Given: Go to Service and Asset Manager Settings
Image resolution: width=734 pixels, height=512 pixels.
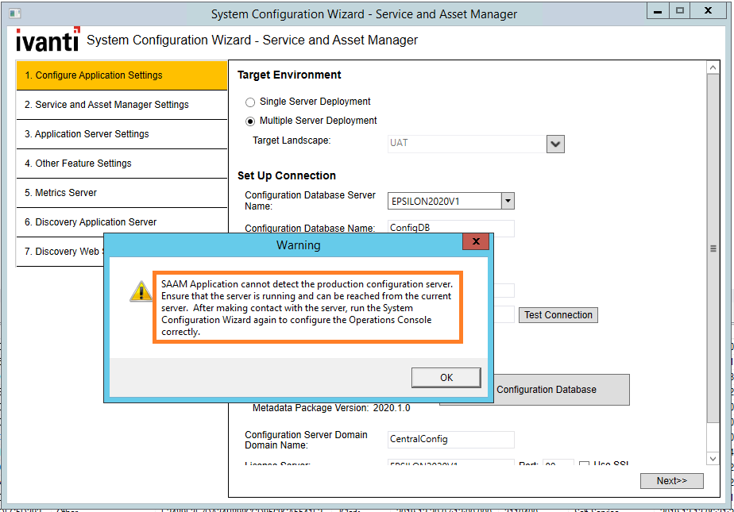Looking at the screenshot, I should point(122,105).
